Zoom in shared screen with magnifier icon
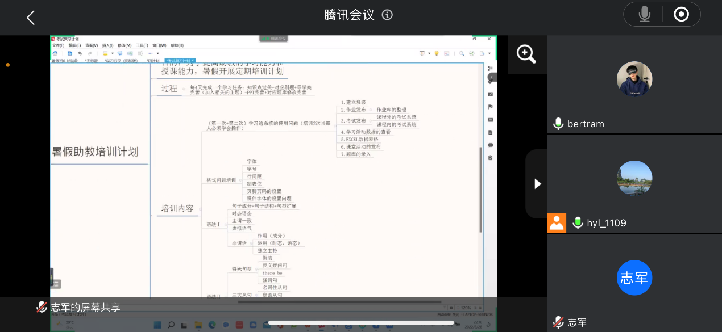The width and height of the screenshot is (722, 332). (x=526, y=54)
